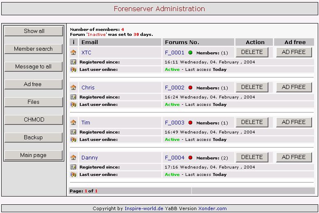The width and height of the screenshot is (319, 213).
Task: Click the 'i' info column header
Action: tap(73, 42)
